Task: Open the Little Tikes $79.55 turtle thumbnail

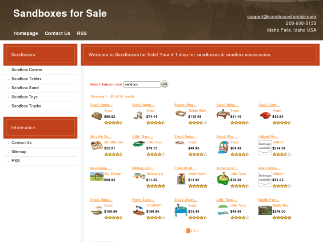Action: (x=139, y=143)
